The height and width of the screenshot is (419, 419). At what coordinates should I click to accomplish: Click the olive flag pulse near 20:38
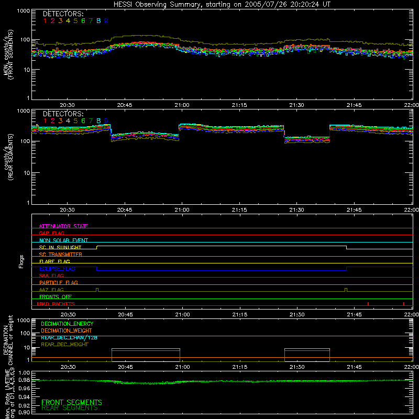(97, 290)
